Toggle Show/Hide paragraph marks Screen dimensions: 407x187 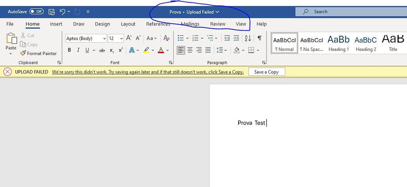coord(259,38)
